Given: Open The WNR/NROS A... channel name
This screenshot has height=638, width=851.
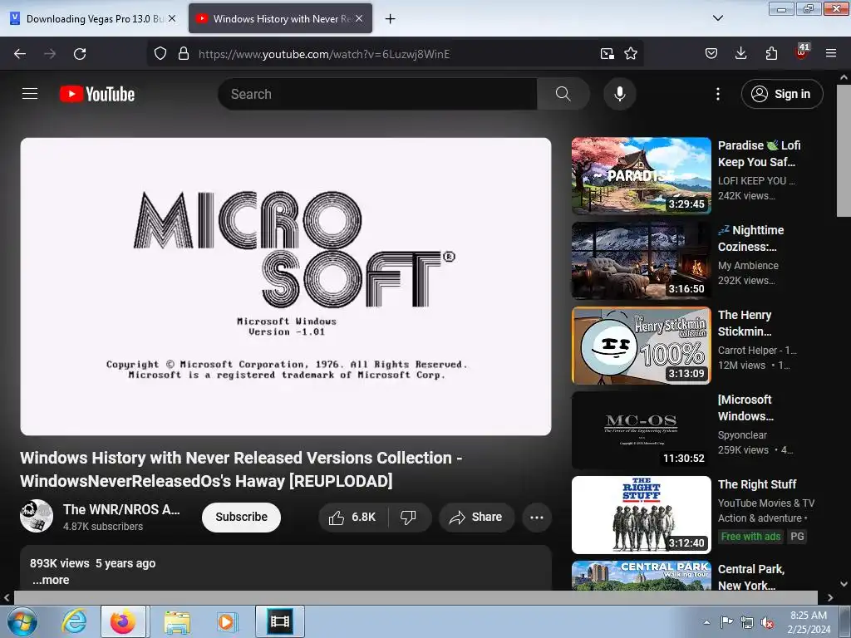Looking at the screenshot, I should (x=121, y=509).
